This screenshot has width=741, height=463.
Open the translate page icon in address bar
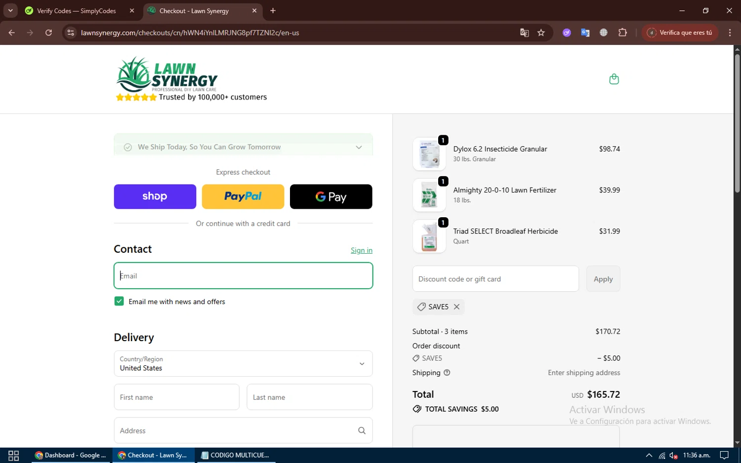524,33
